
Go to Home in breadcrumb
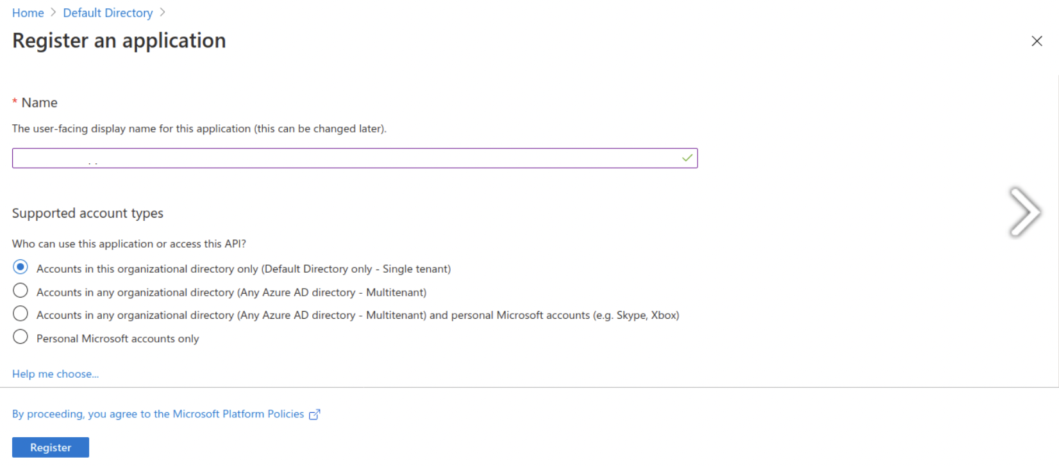(x=28, y=13)
